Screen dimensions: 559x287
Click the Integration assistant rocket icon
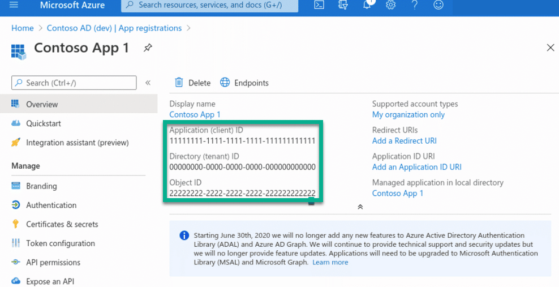(x=16, y=142)
